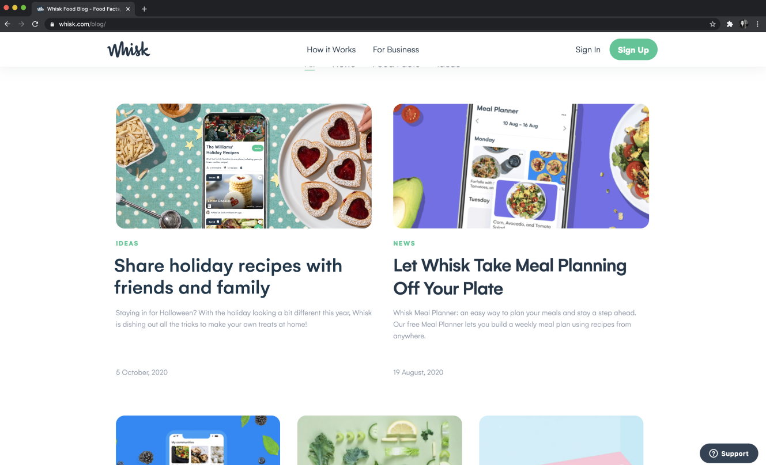Click the address bar showing whisk.com/blog/
Image resolution: width=766 pixels, height=465 pixels.
point(380,24)
